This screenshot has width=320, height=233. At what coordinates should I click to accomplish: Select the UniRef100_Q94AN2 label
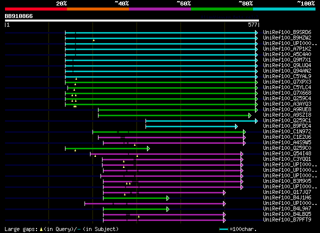(287, 71)
